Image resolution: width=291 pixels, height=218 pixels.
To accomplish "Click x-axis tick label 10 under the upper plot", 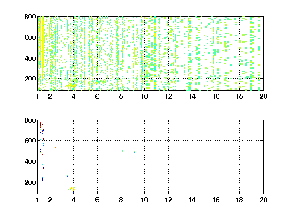I will (145, 96).
